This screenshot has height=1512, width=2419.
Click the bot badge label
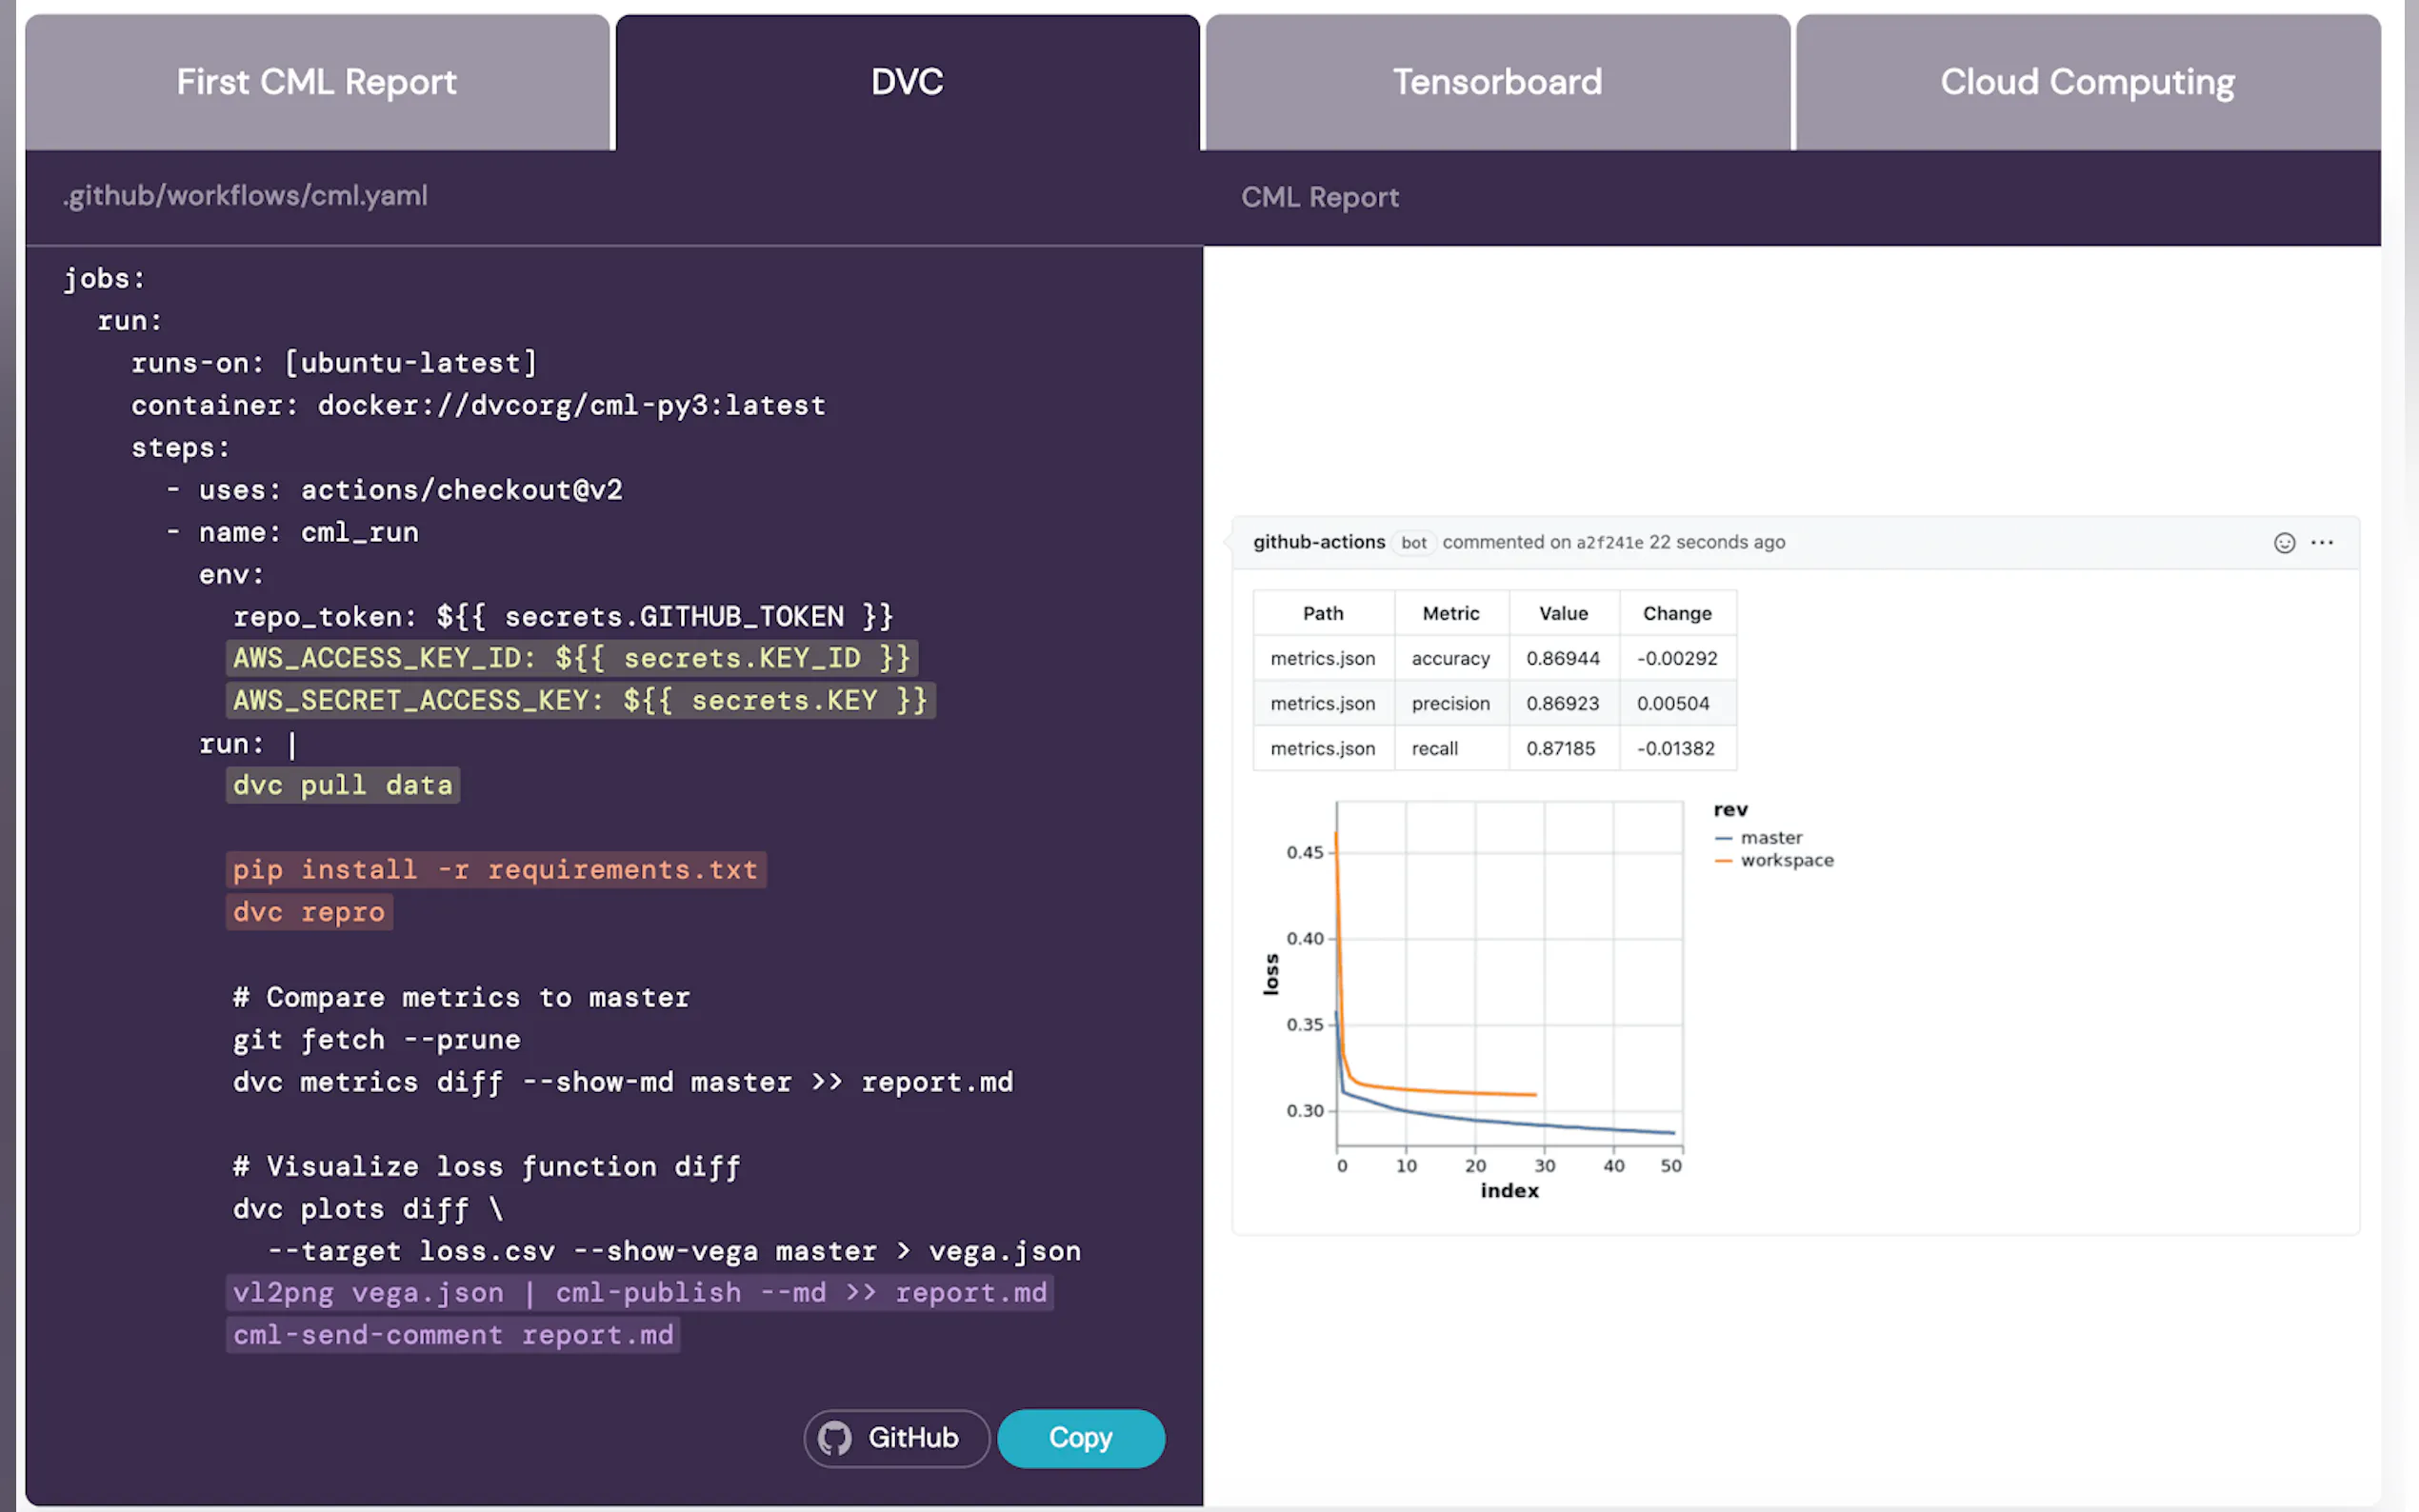[x=1413, y=542]
